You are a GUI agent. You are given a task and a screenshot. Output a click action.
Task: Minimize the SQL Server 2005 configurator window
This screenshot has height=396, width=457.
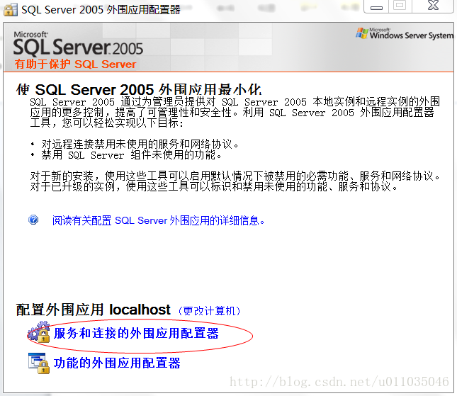pos(376,6)
